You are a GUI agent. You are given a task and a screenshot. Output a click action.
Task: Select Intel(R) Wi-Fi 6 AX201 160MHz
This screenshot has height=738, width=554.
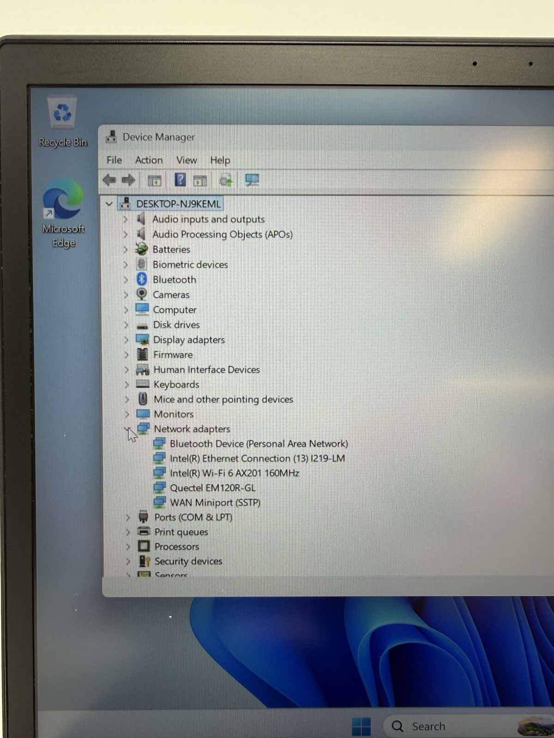click(235, 473)
